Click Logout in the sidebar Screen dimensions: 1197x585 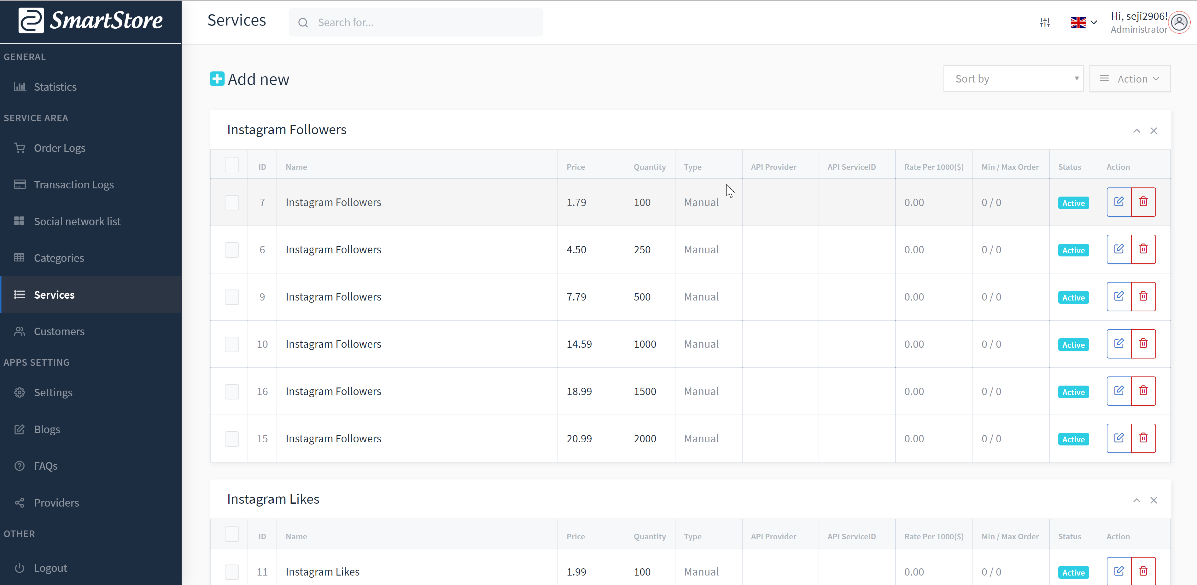click(x=91, y=568)
